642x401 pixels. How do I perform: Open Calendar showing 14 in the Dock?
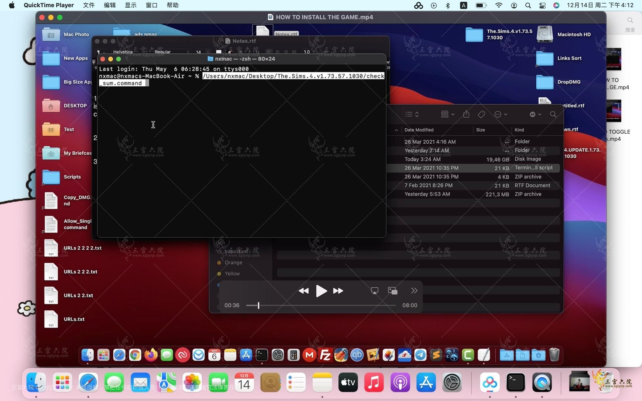point(244,382)
